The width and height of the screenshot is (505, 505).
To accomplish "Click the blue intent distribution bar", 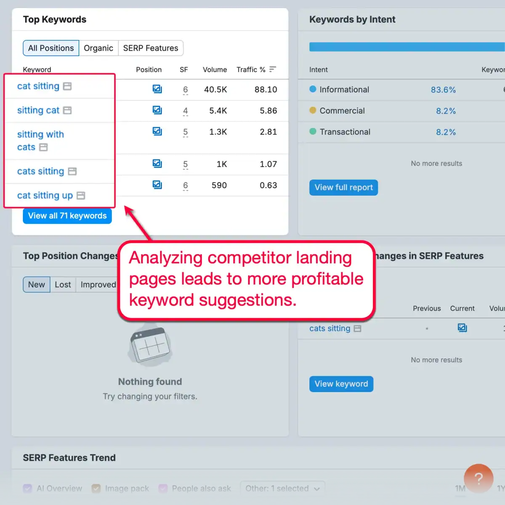I will (x=406, y=47).
